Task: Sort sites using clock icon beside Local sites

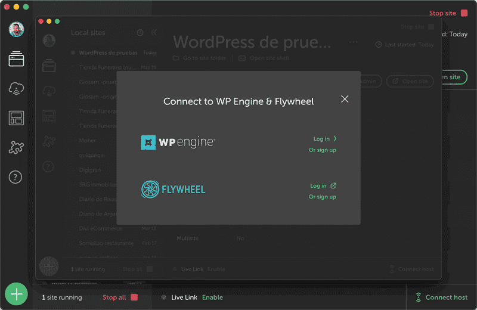Action: click(x=140, y=33)
